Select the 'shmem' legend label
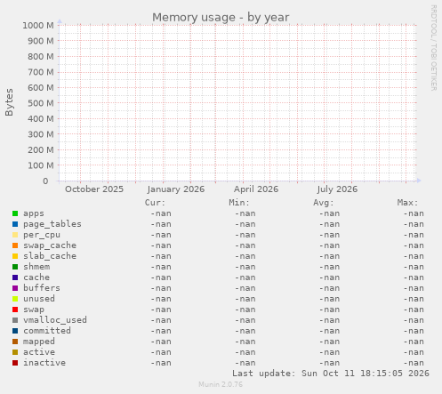 pos(36,267)
